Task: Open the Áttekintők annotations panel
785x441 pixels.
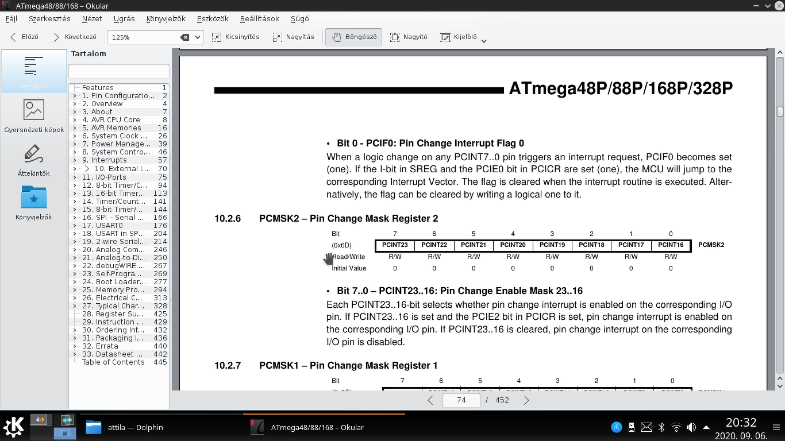Action: [34, 160]
